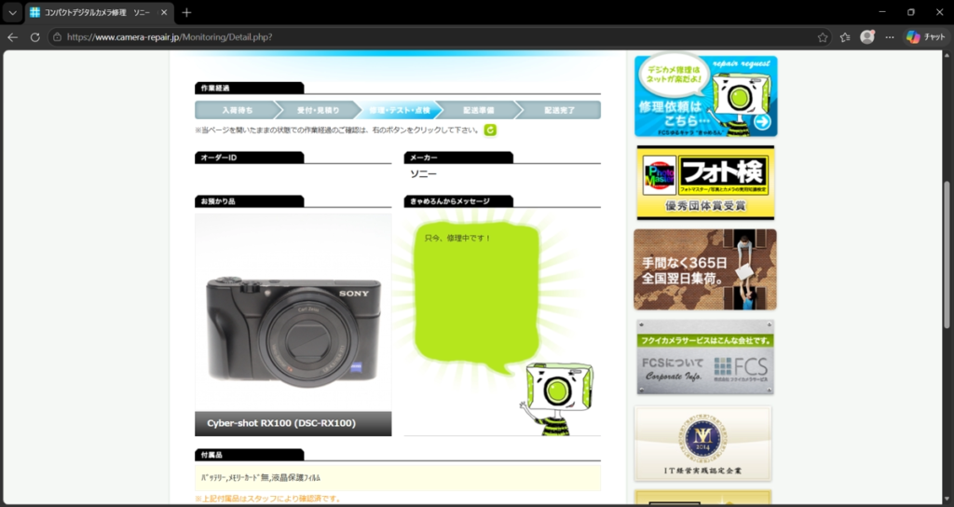This screenshot has height=507, width=954.
Task: Click the 受付・見積り progress step
Action: (x=319, y=110)
